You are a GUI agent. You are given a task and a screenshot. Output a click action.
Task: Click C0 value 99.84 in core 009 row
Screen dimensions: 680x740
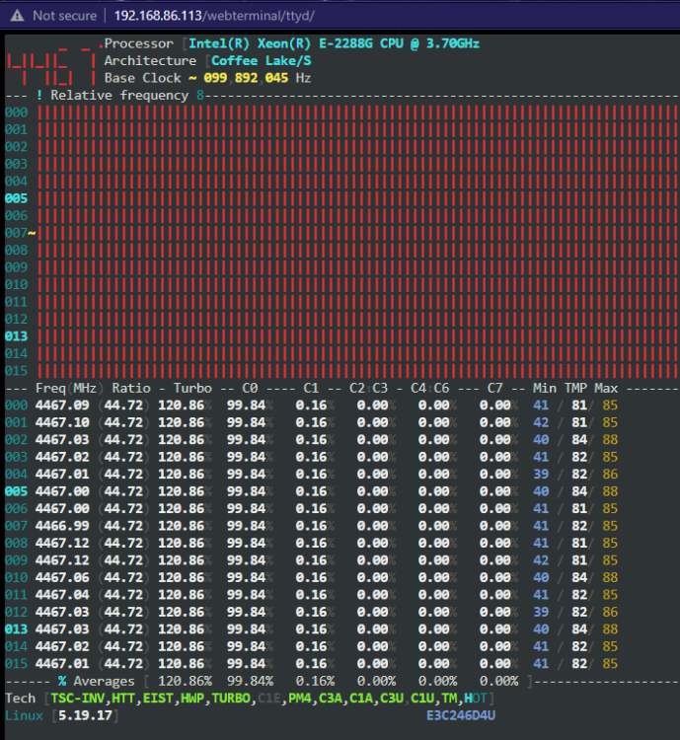246,560
